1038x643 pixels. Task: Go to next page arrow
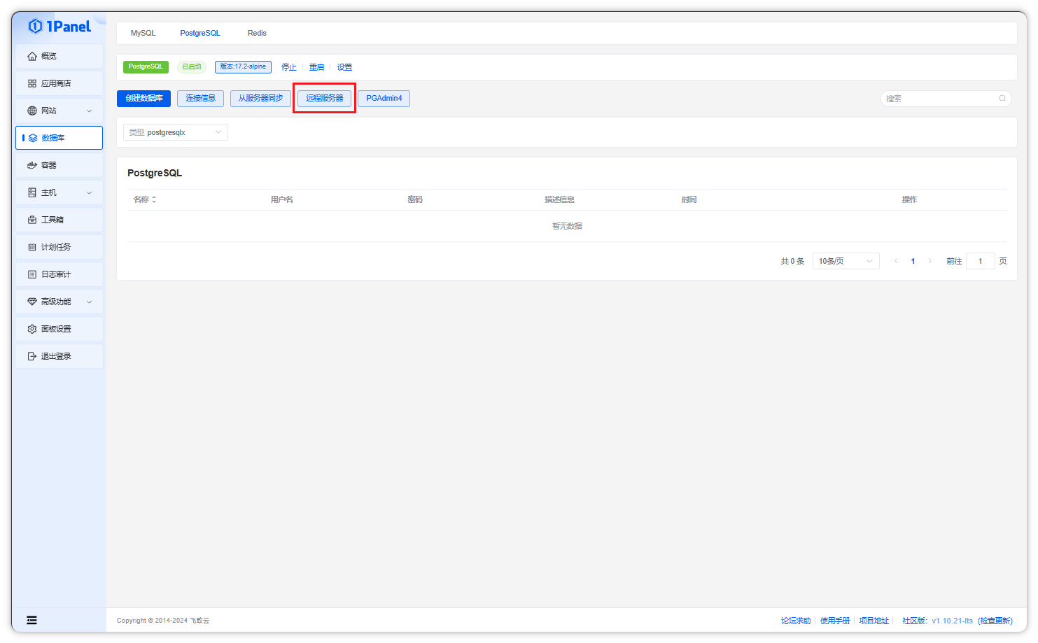tap(930, 261)
